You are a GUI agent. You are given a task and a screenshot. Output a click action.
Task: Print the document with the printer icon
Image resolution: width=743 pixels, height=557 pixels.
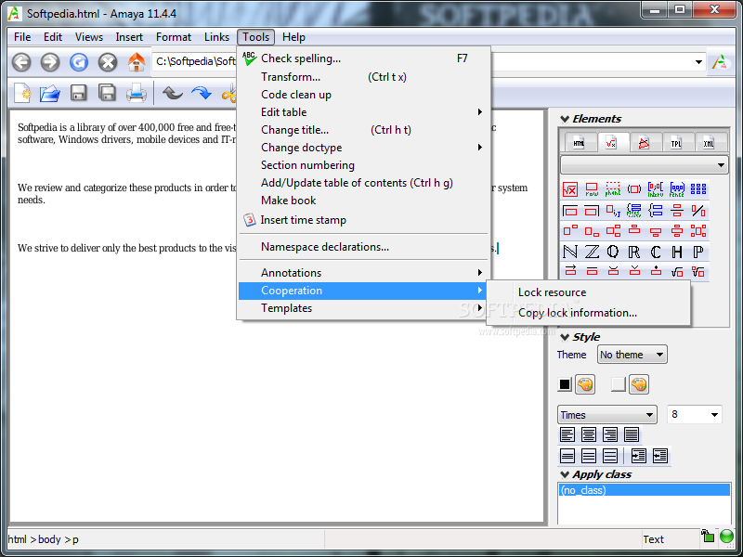coord(137,93)
